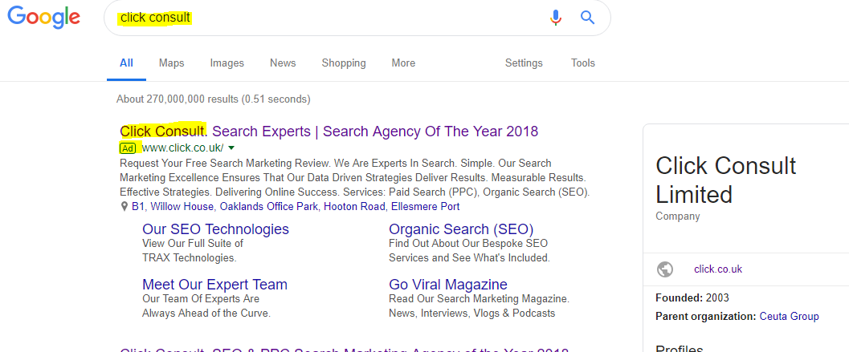
Task: Open the Click Consult ad headline link
Action: [x=329, y=131]
